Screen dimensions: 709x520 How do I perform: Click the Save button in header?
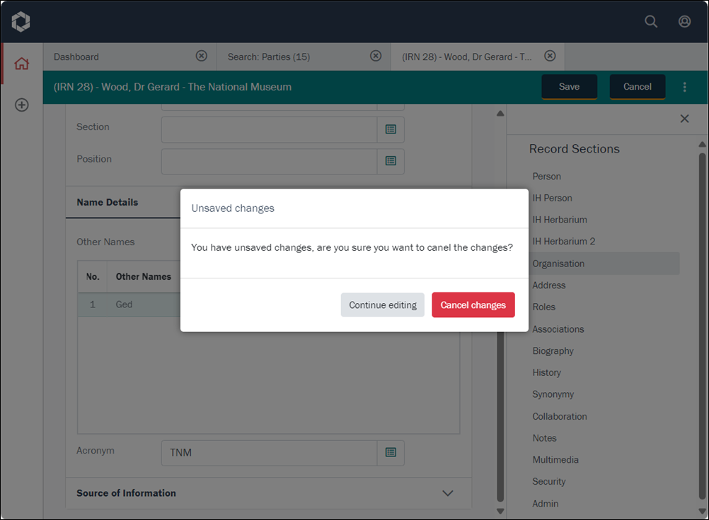[569, 87]
